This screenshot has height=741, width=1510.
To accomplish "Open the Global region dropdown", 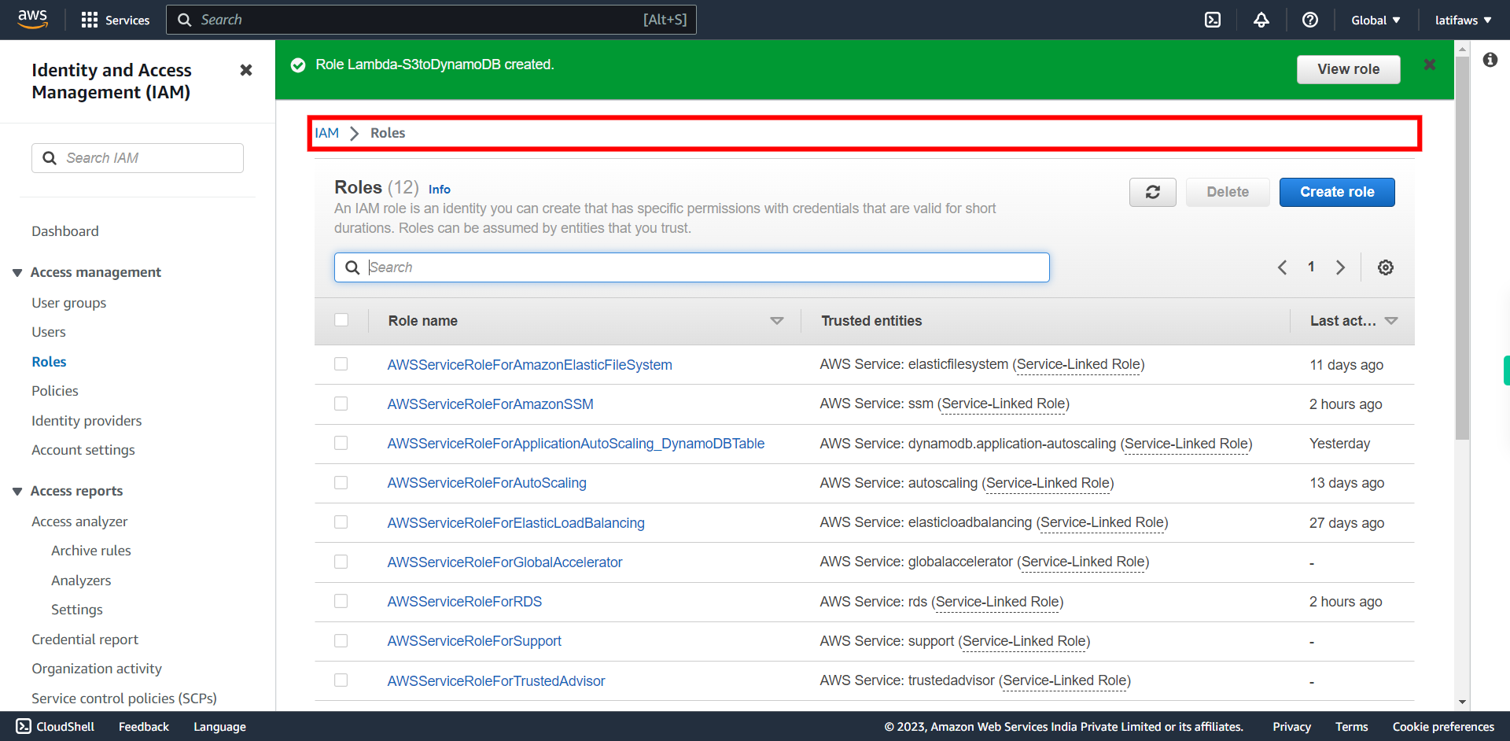I will point(1376,20).
